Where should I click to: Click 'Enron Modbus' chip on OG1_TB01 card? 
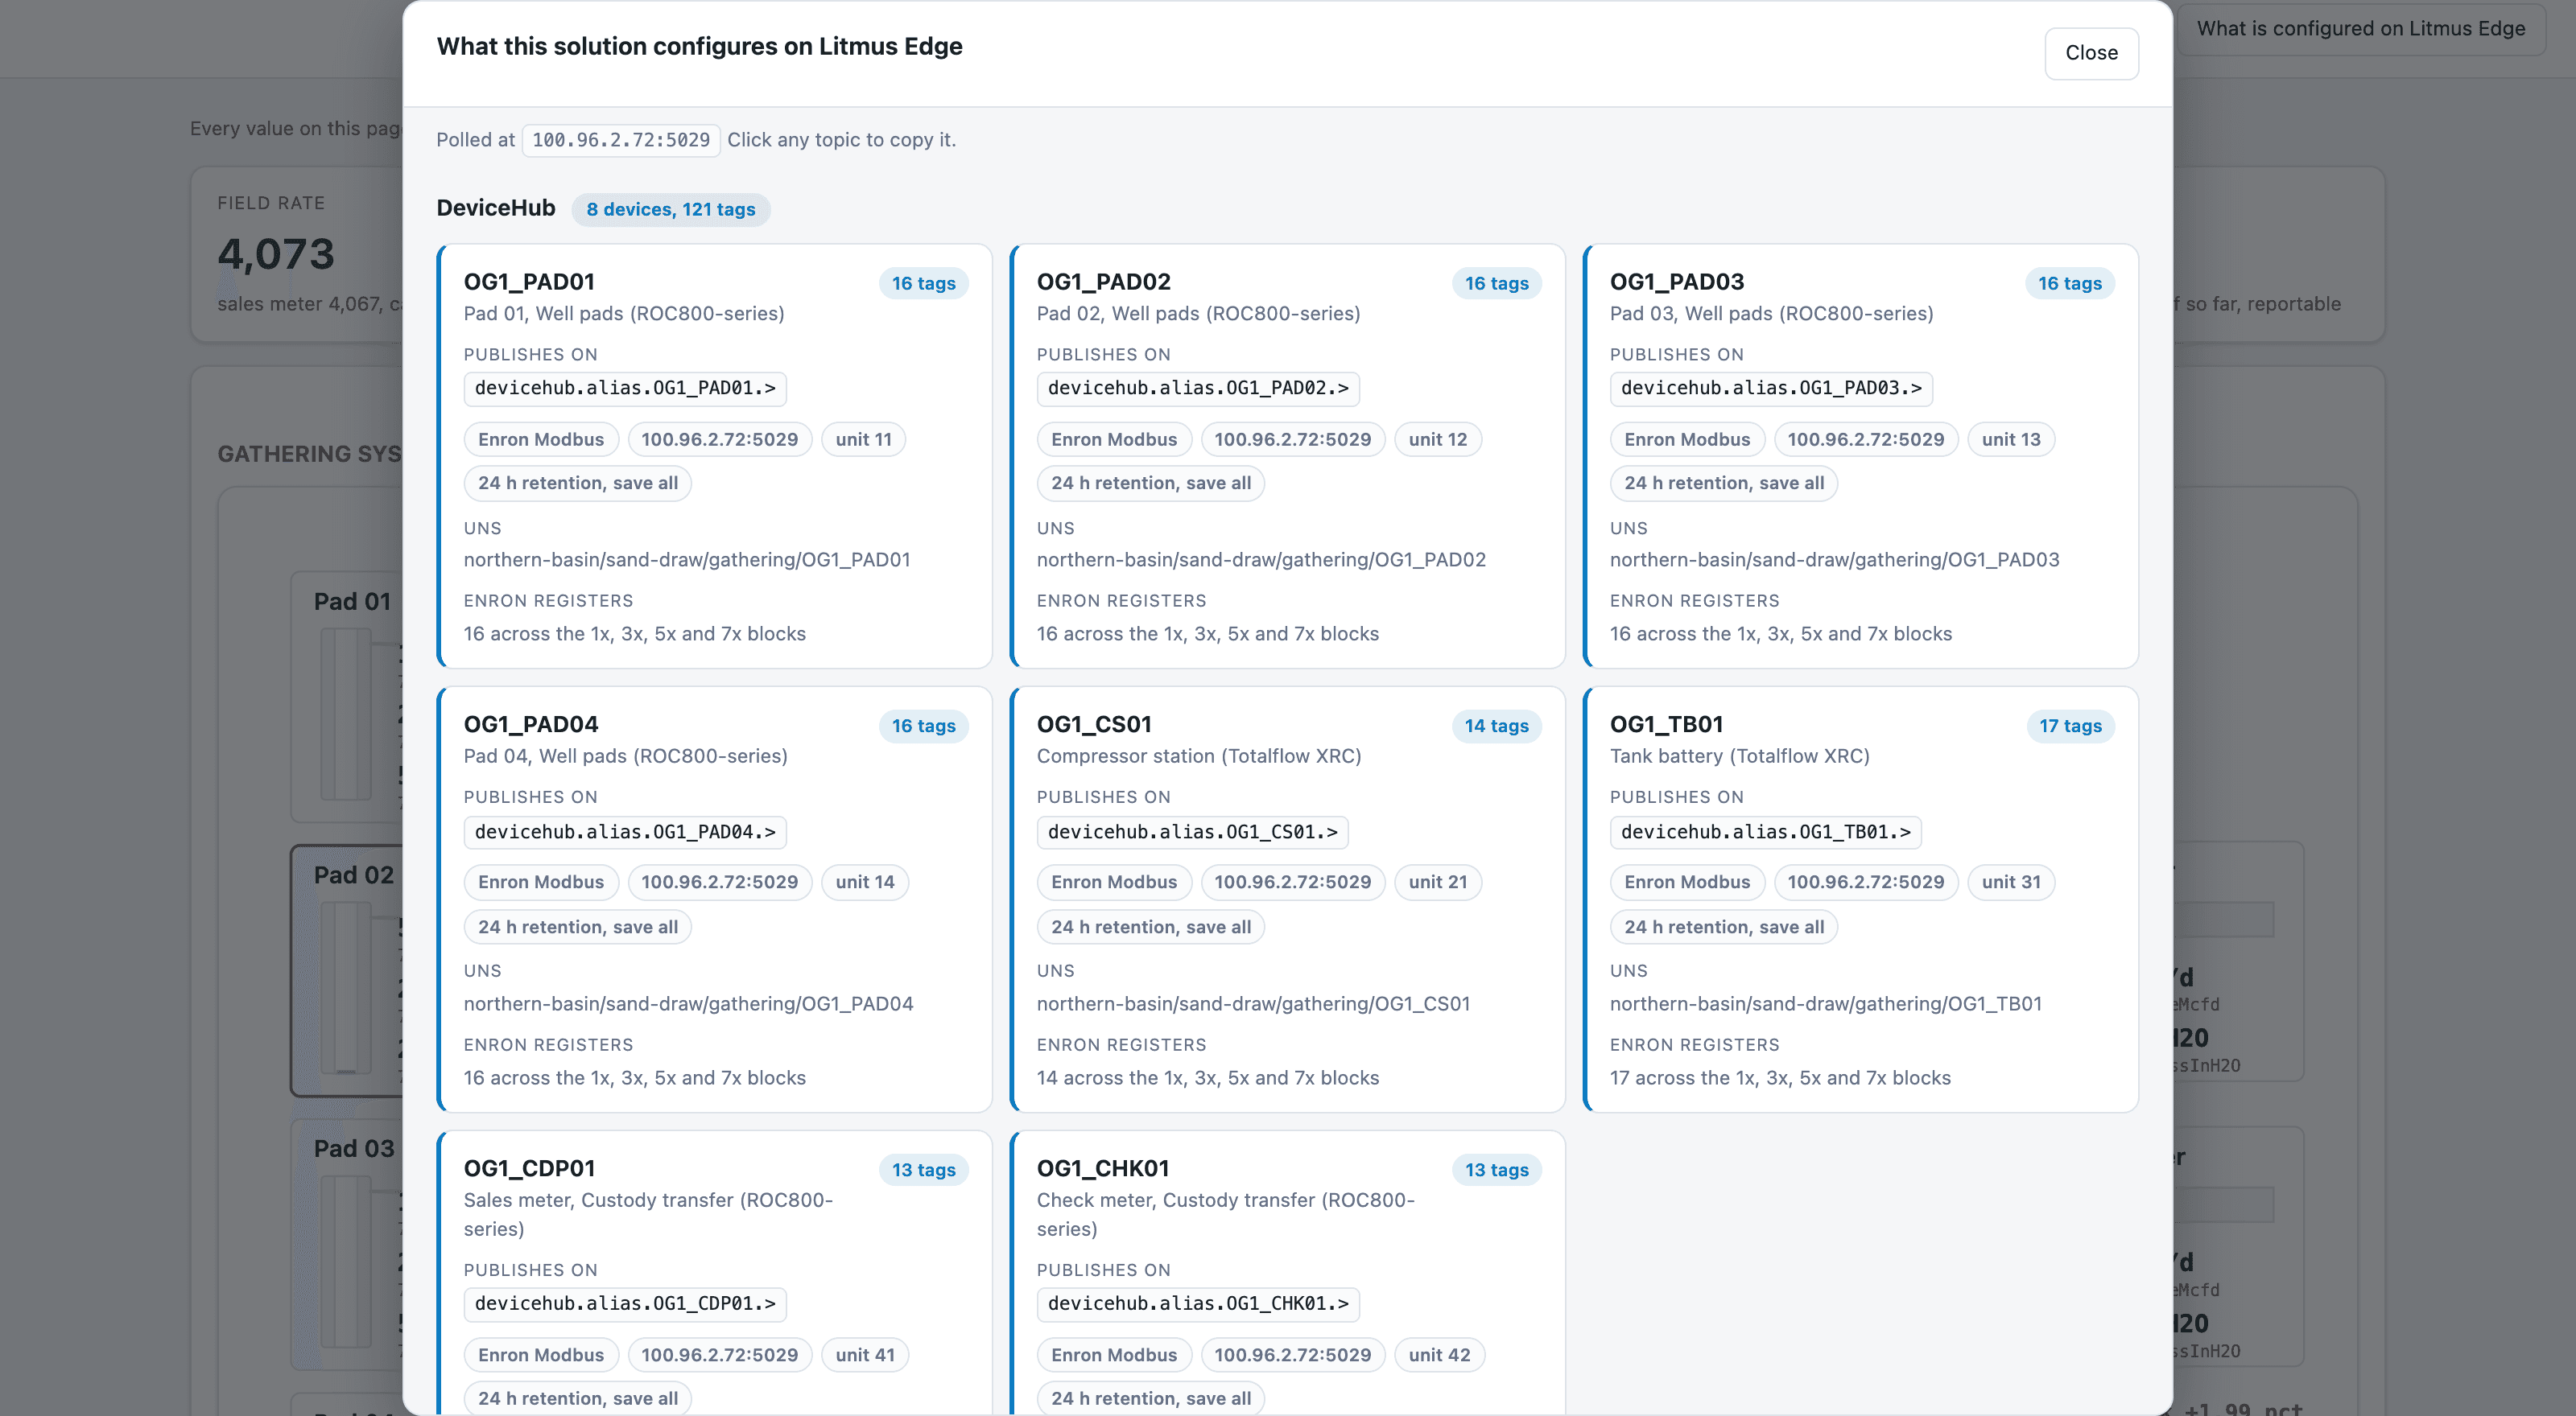tap(1687, 881)
